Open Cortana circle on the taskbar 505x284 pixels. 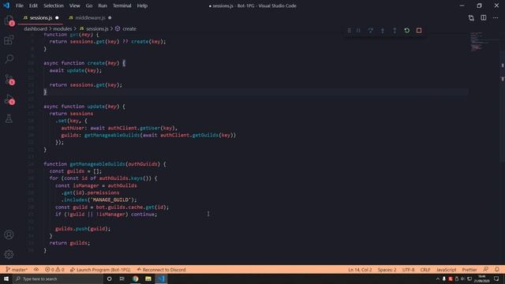click(x=109, y=278)
